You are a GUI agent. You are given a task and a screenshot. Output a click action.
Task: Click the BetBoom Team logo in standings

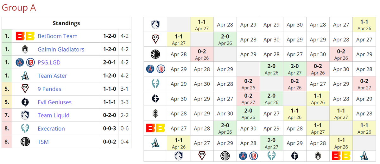(x=25, y=36)
